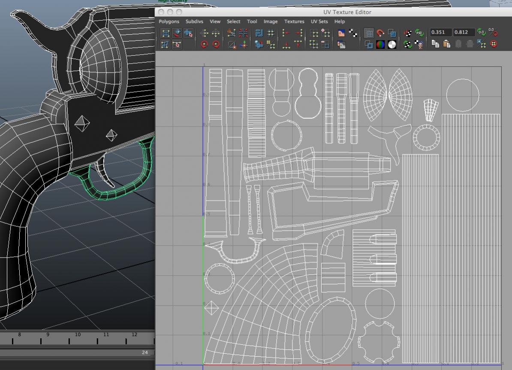Screen dimensions: 512x370
Task: Select the Move UV Shell tool
Action: (189, 33)
